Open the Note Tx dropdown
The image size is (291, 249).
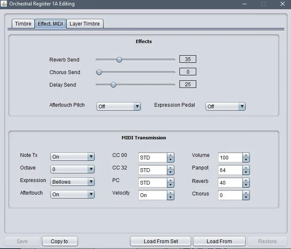(x=73, y=157)
